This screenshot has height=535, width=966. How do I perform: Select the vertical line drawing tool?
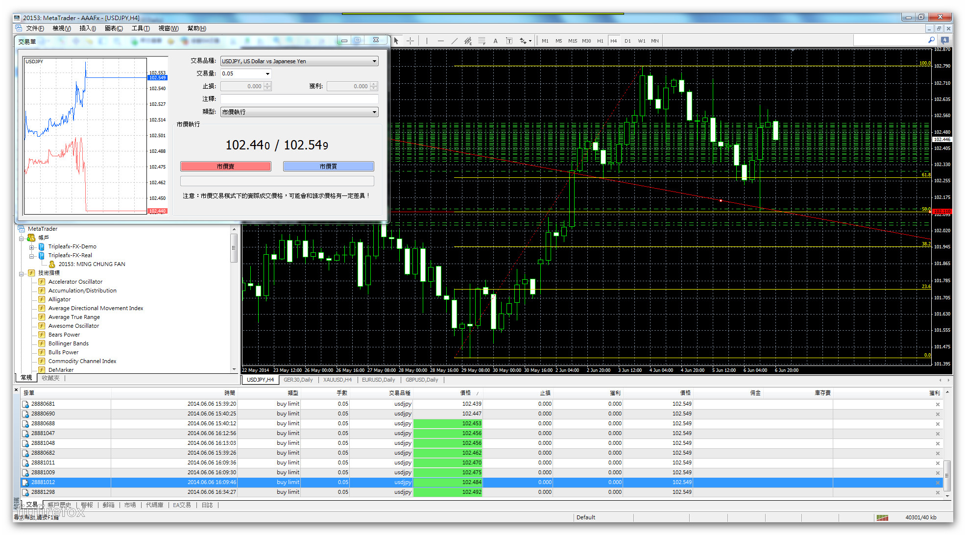pyautogui.click(x=427, y=41)
